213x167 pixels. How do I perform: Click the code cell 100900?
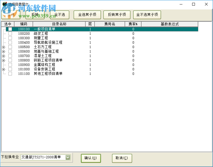[24, 65]
